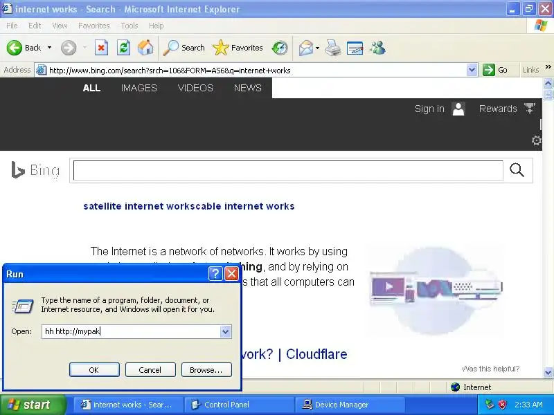554x415 pixels.
Task: Click the Go button beside address bar
Action: [x=496, y=71]
